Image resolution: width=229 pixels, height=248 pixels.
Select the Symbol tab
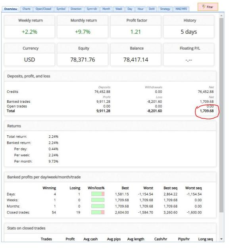pos(61,9)
